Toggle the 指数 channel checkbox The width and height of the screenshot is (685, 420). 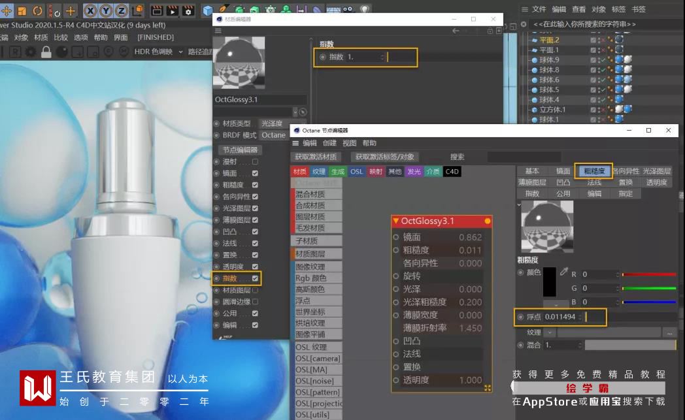coord(255,278)
